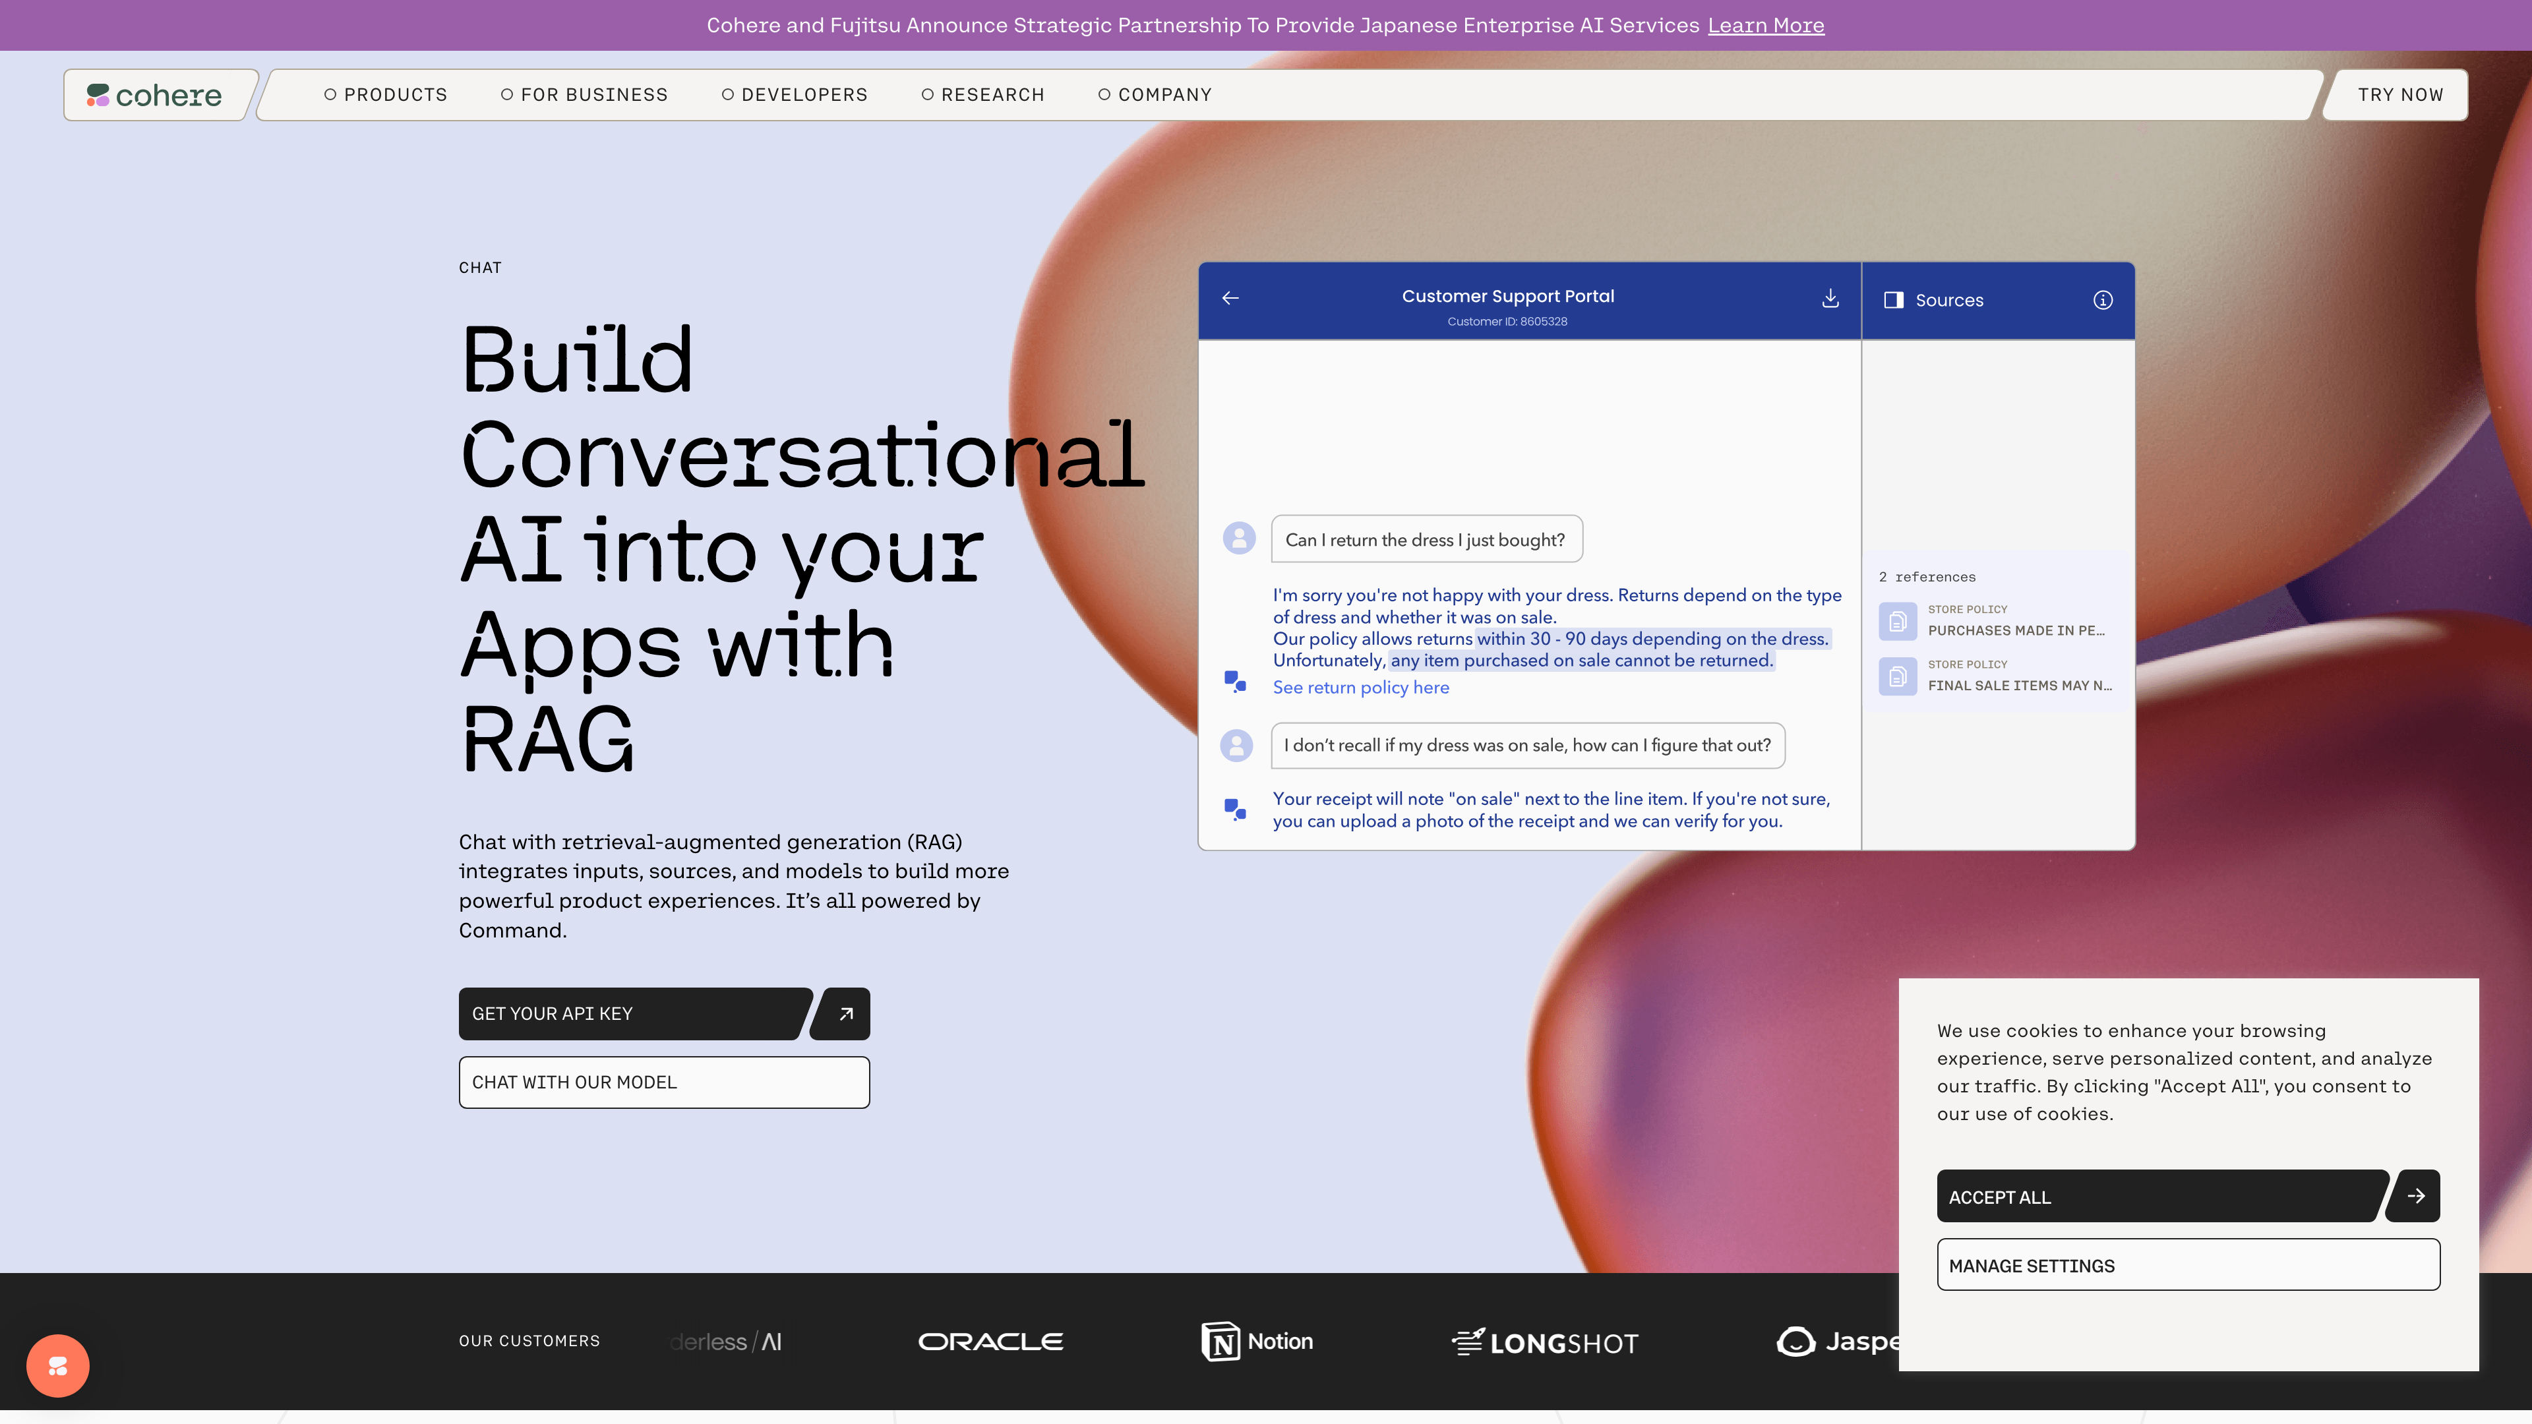Click the user avatar beside 'Can I return the dress'
2532x1424 pixels.
(x=1240, y=537)
